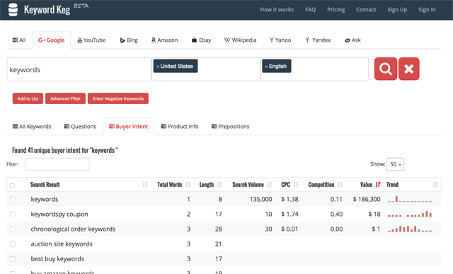Switch to the Wikipedia tab
453x274 pixels.
pyautogui.click(x=241, y=40)
